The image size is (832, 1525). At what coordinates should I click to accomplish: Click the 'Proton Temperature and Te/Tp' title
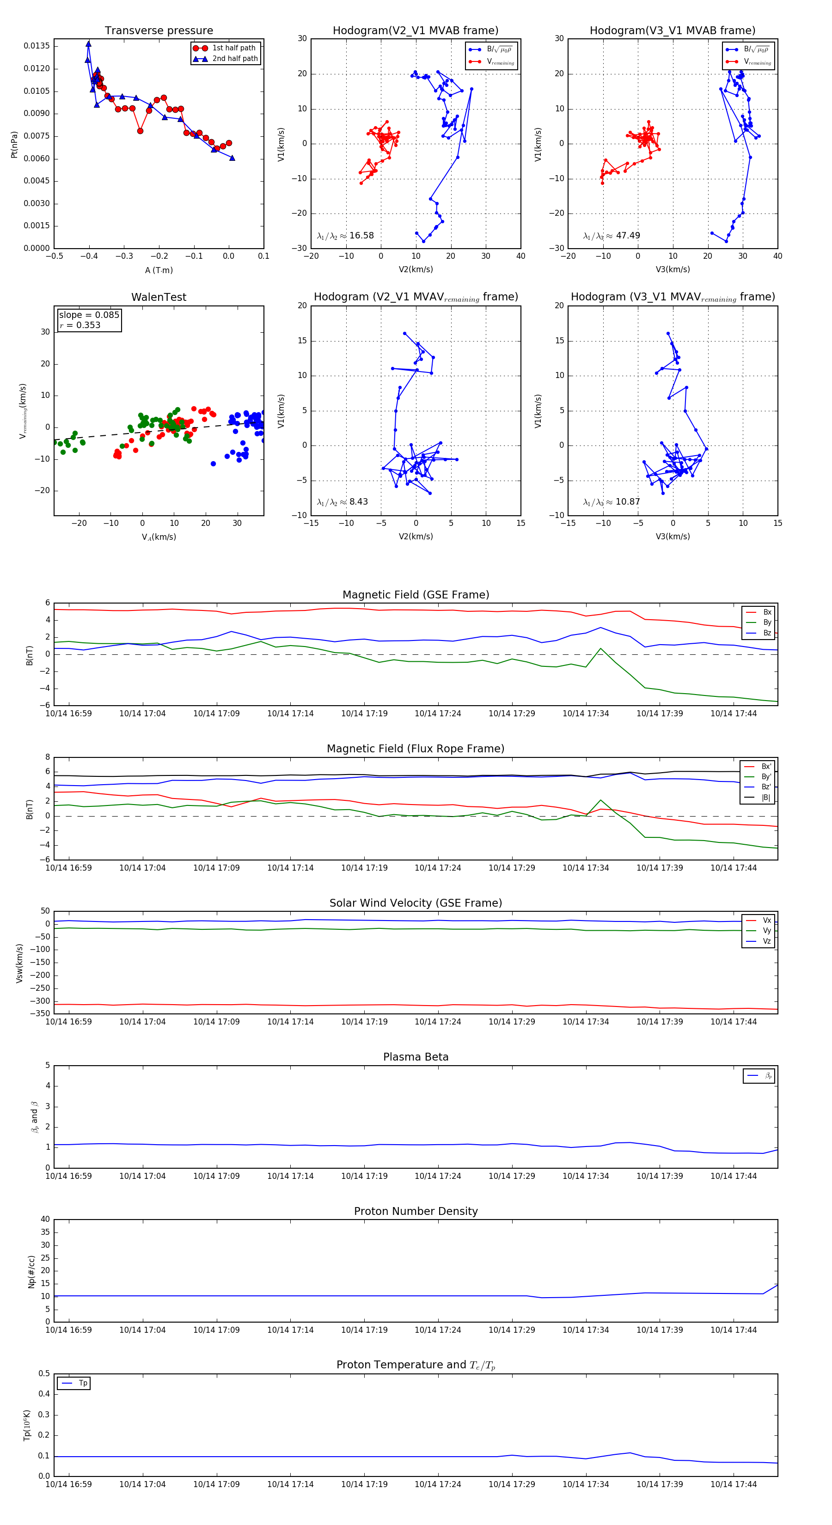point(416,1365)
